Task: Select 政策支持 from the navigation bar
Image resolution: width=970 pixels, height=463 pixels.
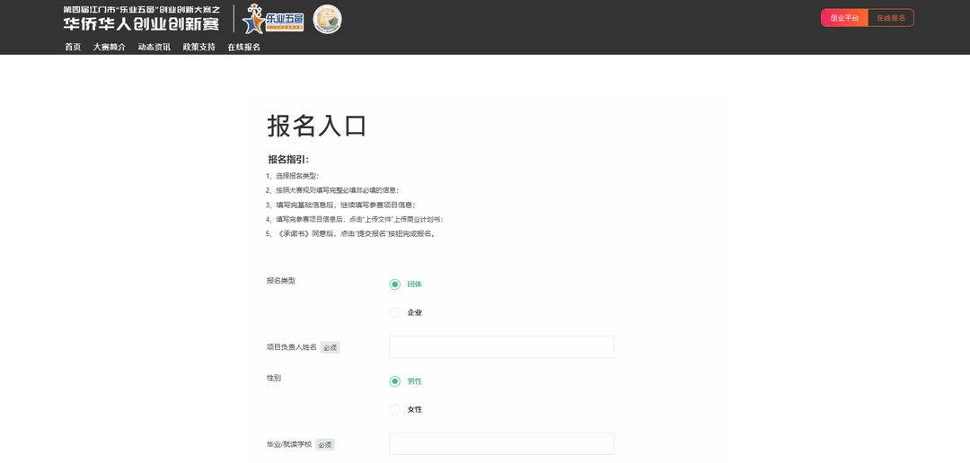Action: tap(198, 47)
